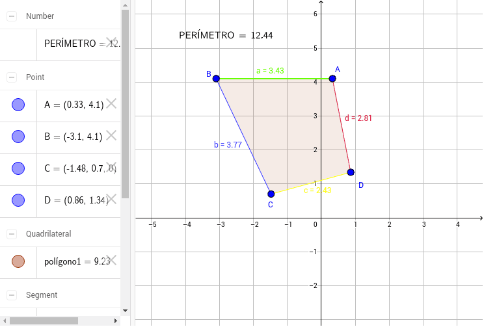Delete the polígono1 entry
Image resolution: width=484 pixels, height=327 pixels.
(111, 261)
